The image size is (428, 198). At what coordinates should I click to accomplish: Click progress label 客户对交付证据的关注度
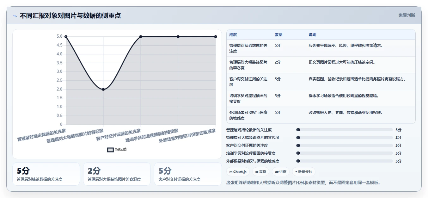point(247,145)
